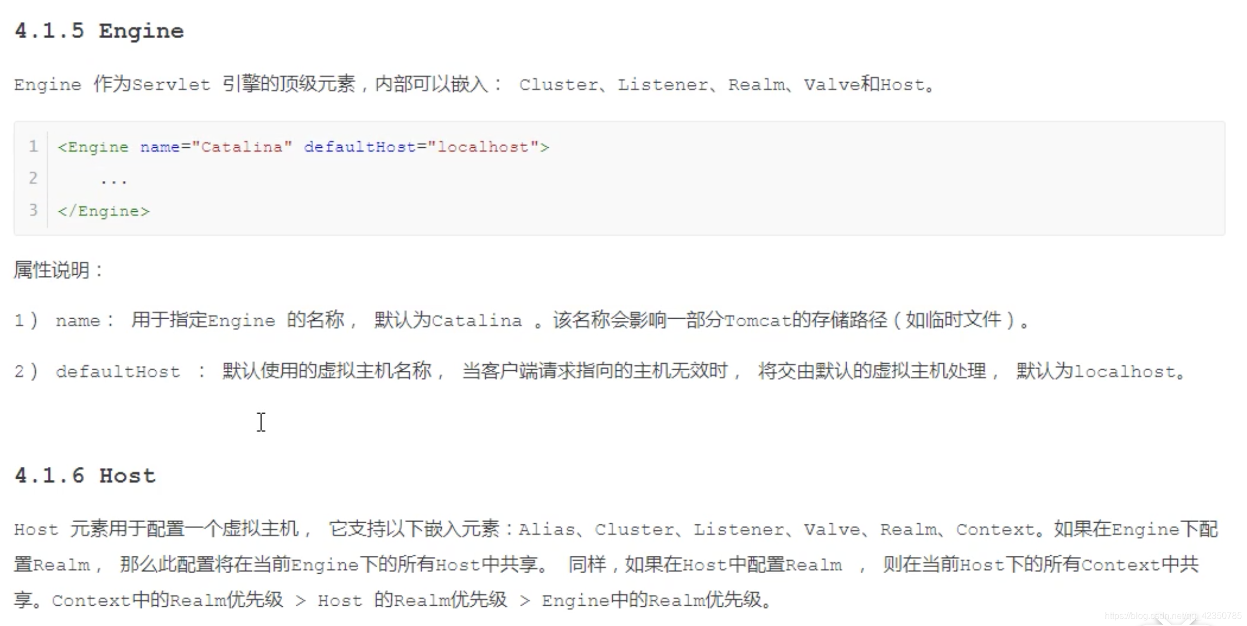Screen dimensions: 1247x626
Task: Click "localhost" value in the Engine code
Action: (x=483, y=147)
